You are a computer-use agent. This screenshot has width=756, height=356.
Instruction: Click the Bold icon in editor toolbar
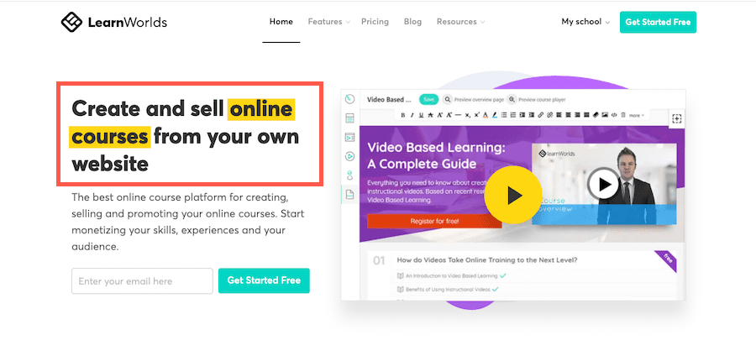[402, 115]
